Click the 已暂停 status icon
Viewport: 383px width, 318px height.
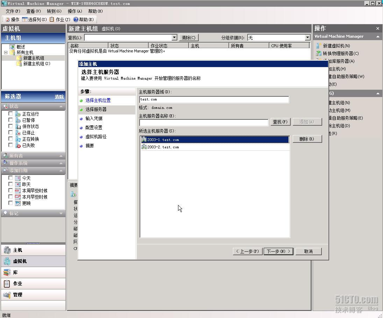[18, 120]
